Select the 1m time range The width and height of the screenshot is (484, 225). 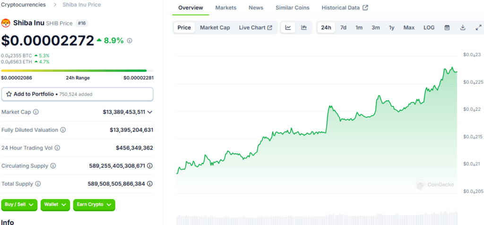(359, 28)
